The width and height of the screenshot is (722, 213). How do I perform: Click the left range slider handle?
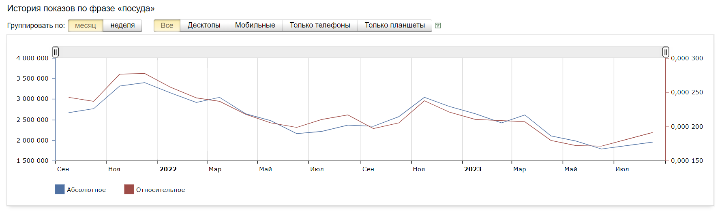click(56, 52)
